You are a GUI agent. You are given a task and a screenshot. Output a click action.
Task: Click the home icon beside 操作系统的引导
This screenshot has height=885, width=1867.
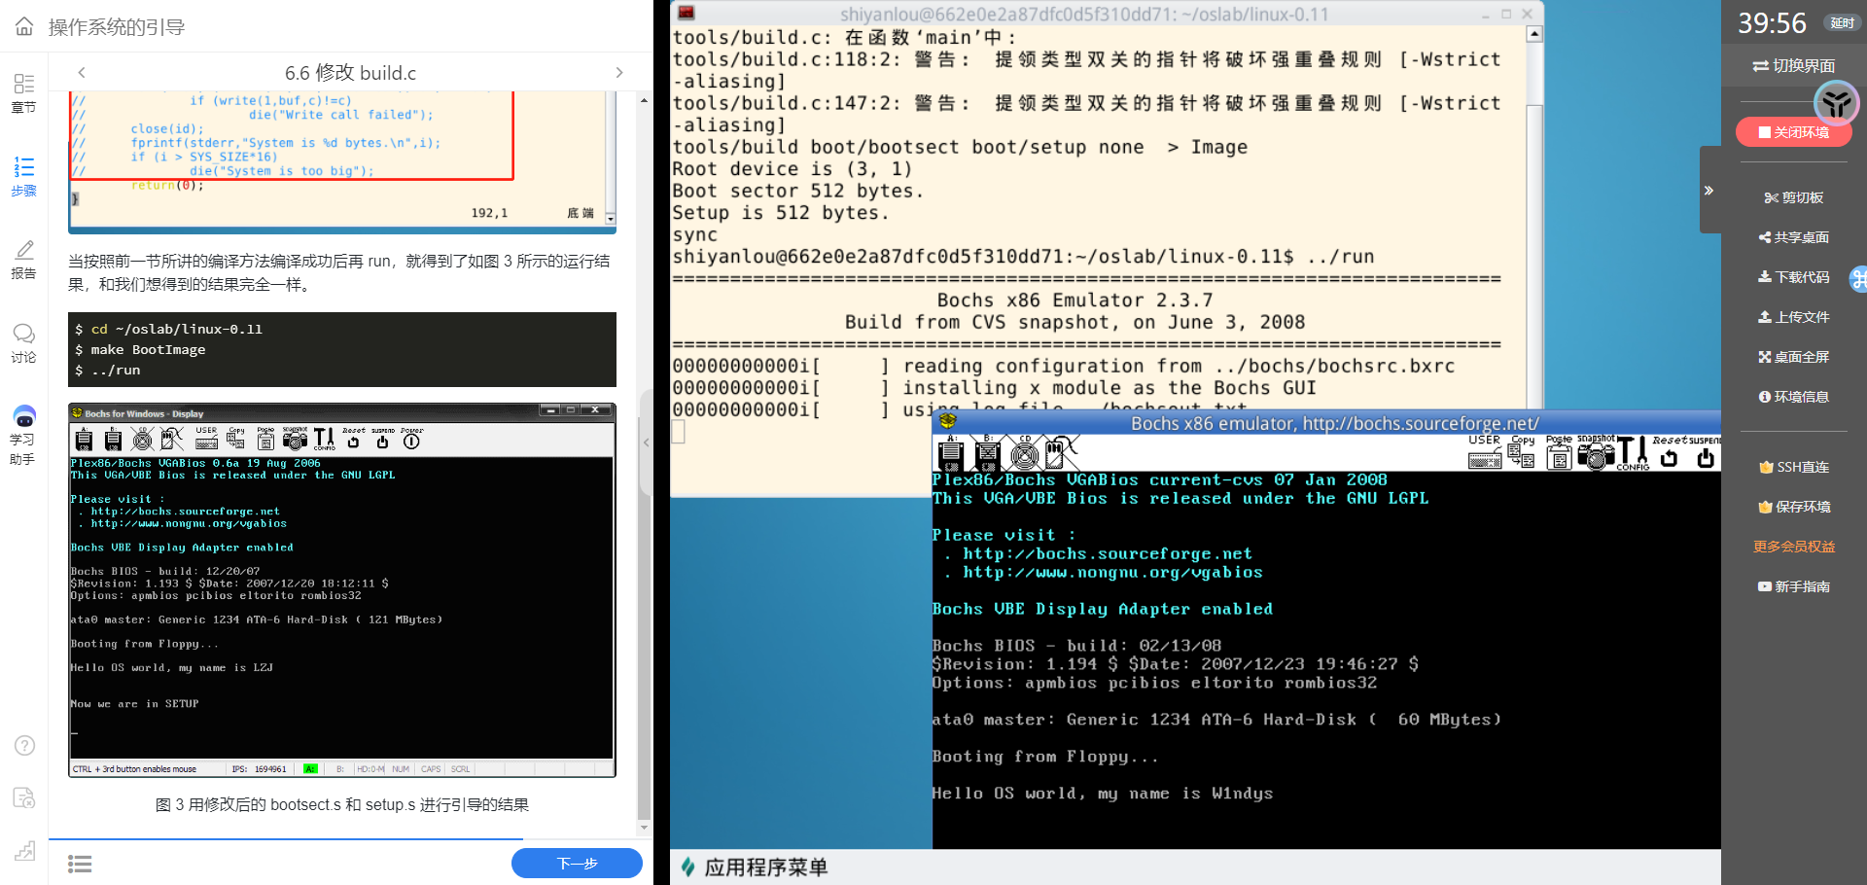(24, 26)
